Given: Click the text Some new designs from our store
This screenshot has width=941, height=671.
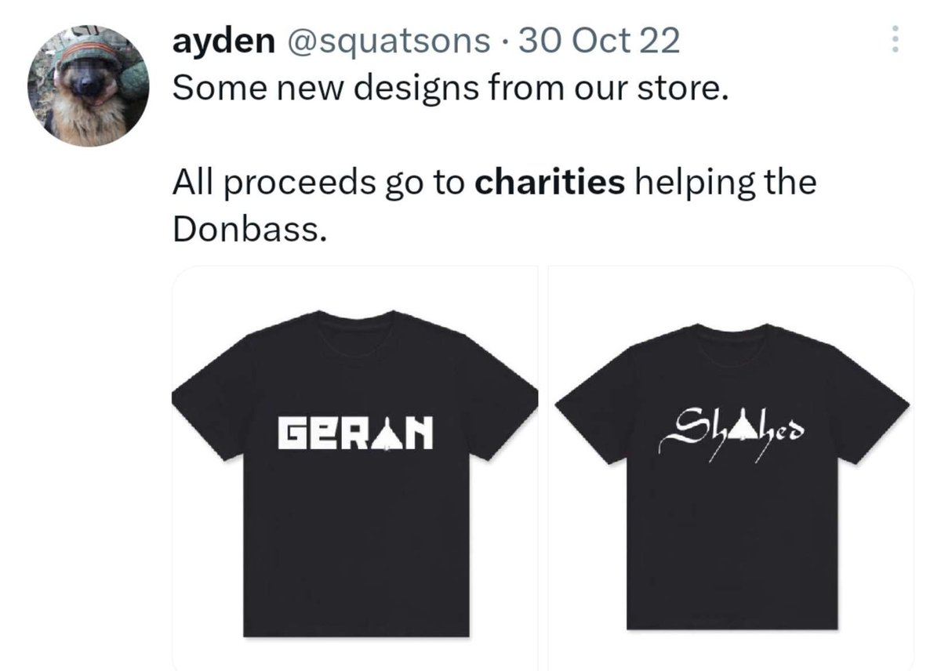Looking at the screenshot, I should click(451, 88).
